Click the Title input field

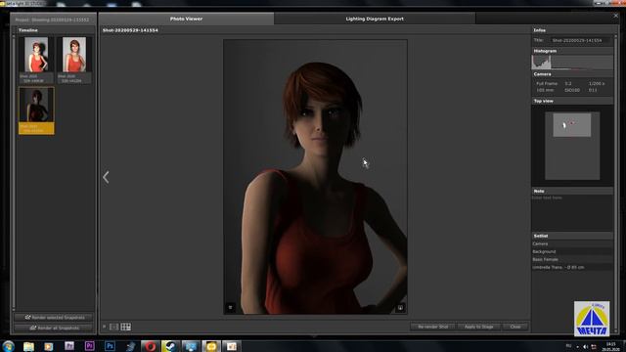(580, 40)
